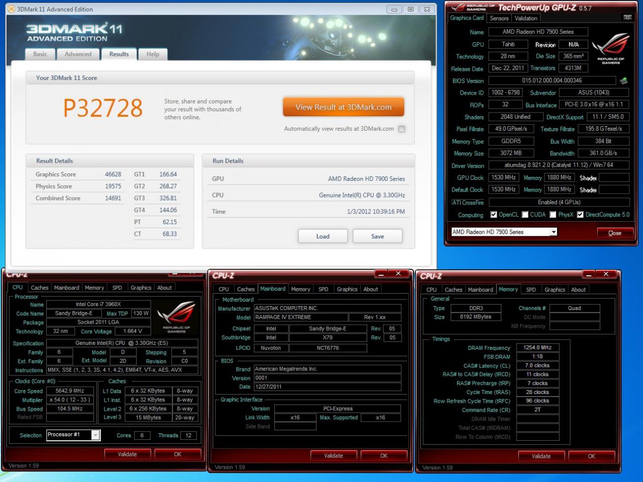Viewport: 643px width, 482px height.
Task: Minimize the 3DMark 11 window
Action: tap(394, 9)
